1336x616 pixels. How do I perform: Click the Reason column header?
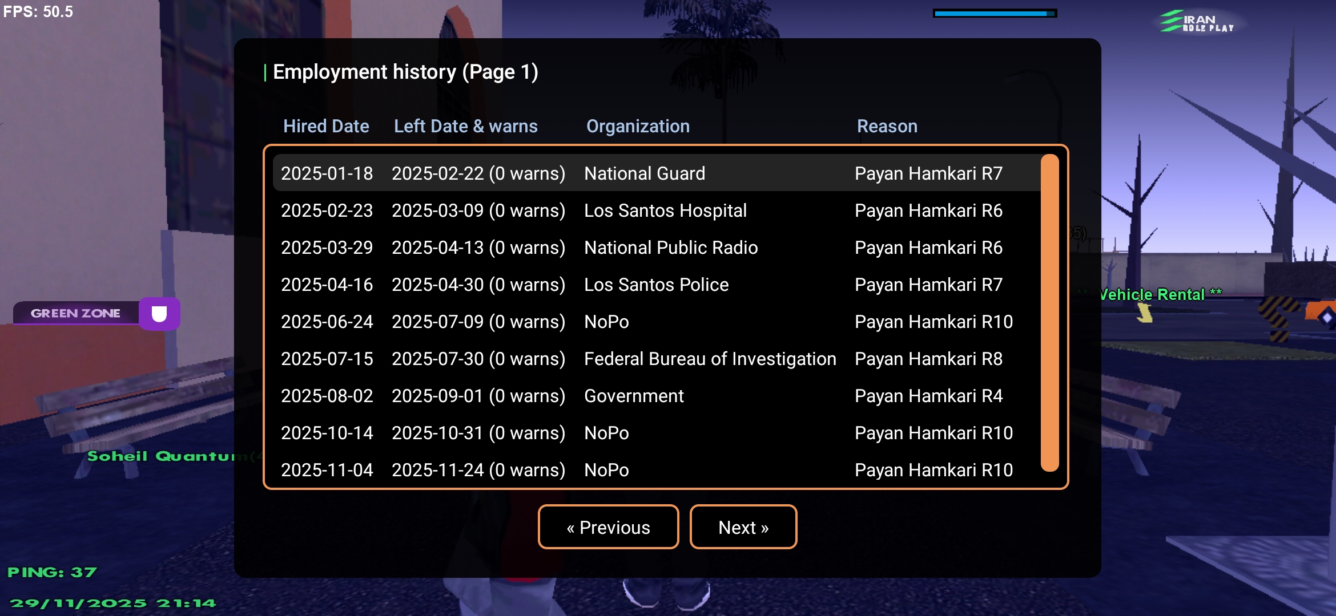coord(887,126)
